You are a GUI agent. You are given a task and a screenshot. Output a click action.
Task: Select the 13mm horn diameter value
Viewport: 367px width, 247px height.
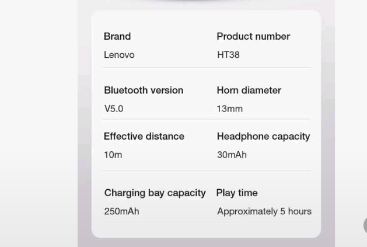pos(230,109)
